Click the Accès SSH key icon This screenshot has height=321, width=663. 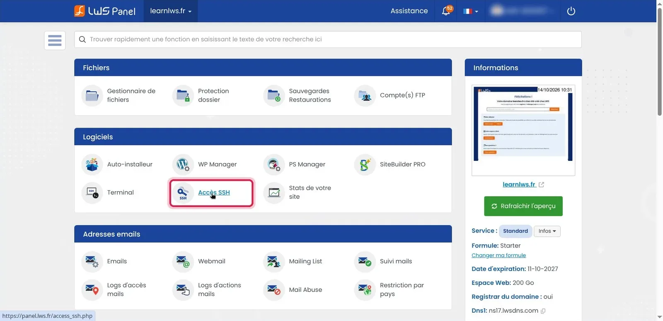183,192
